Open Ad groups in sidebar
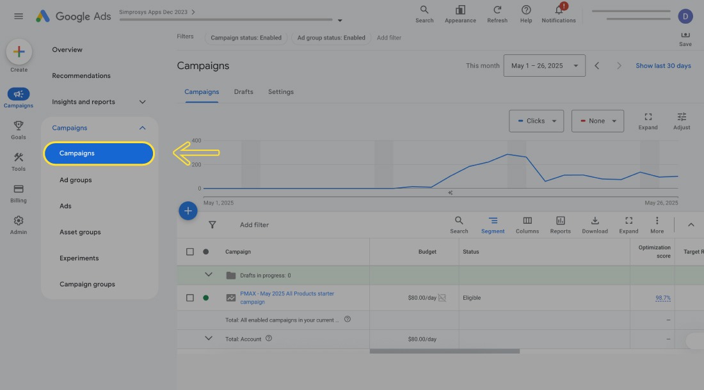704x390 pixels. point(76,180)
